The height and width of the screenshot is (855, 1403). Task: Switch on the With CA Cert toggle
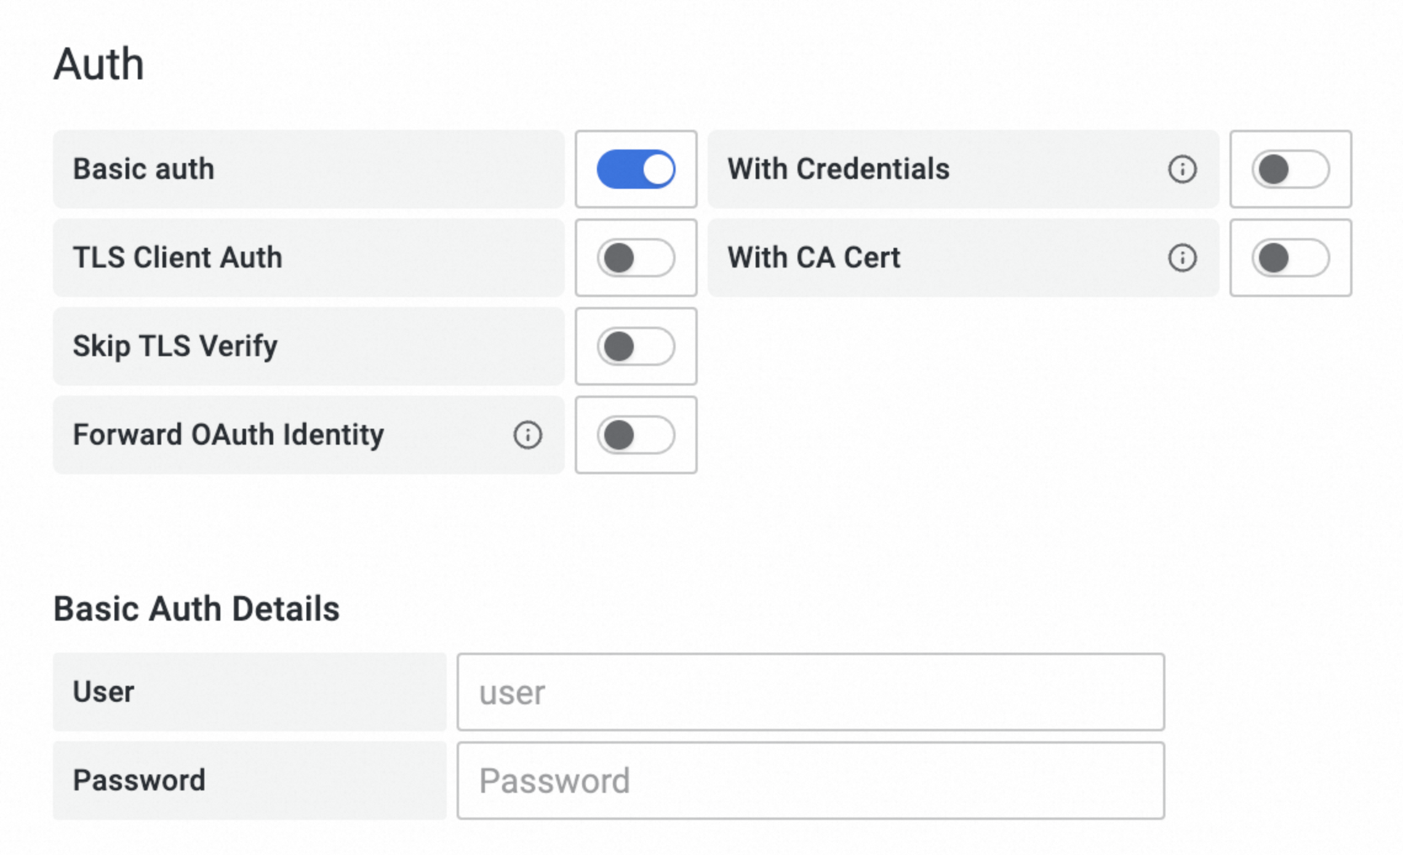[x=1290, y=258]
